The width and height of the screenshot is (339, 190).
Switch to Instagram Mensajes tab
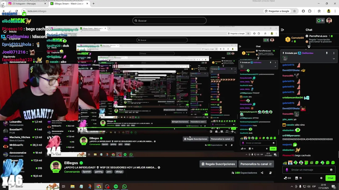coord(27,4)
